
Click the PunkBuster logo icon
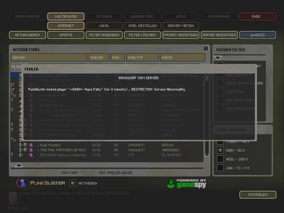click(x=22, y=183)
